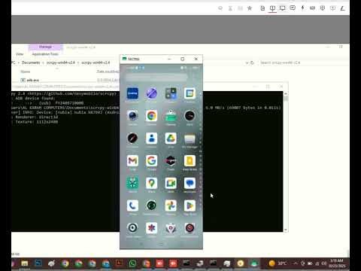Open the green briefcase app icon
The width and height of the screenshot is (361, 271).
[171, 116]
